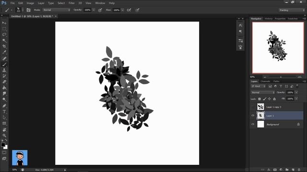This screenshot has height=172, width=307.
Task: Select the Magic Wand tool
Action: click(x=4, y=40)
